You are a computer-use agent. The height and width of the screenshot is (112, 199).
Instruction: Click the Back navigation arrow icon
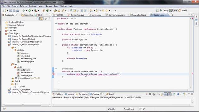point(107,10)
